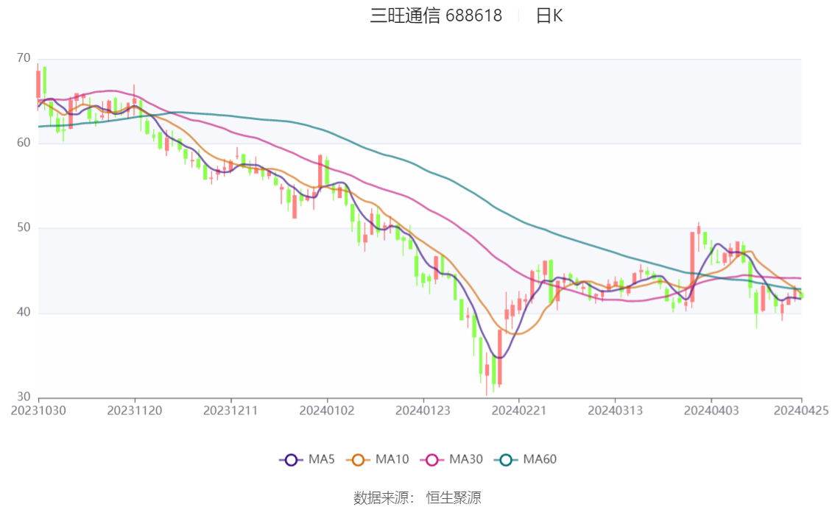This screenshot has height=507, width=835.
Task: Toggle MA30 visibility by its legend text
Action: coord(465,460)
